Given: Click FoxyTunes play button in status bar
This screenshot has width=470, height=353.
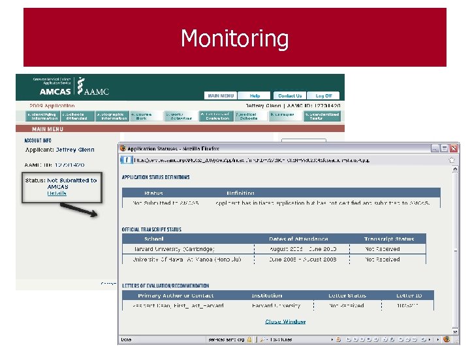Looking at the screenshot, I should click(356, 339).
